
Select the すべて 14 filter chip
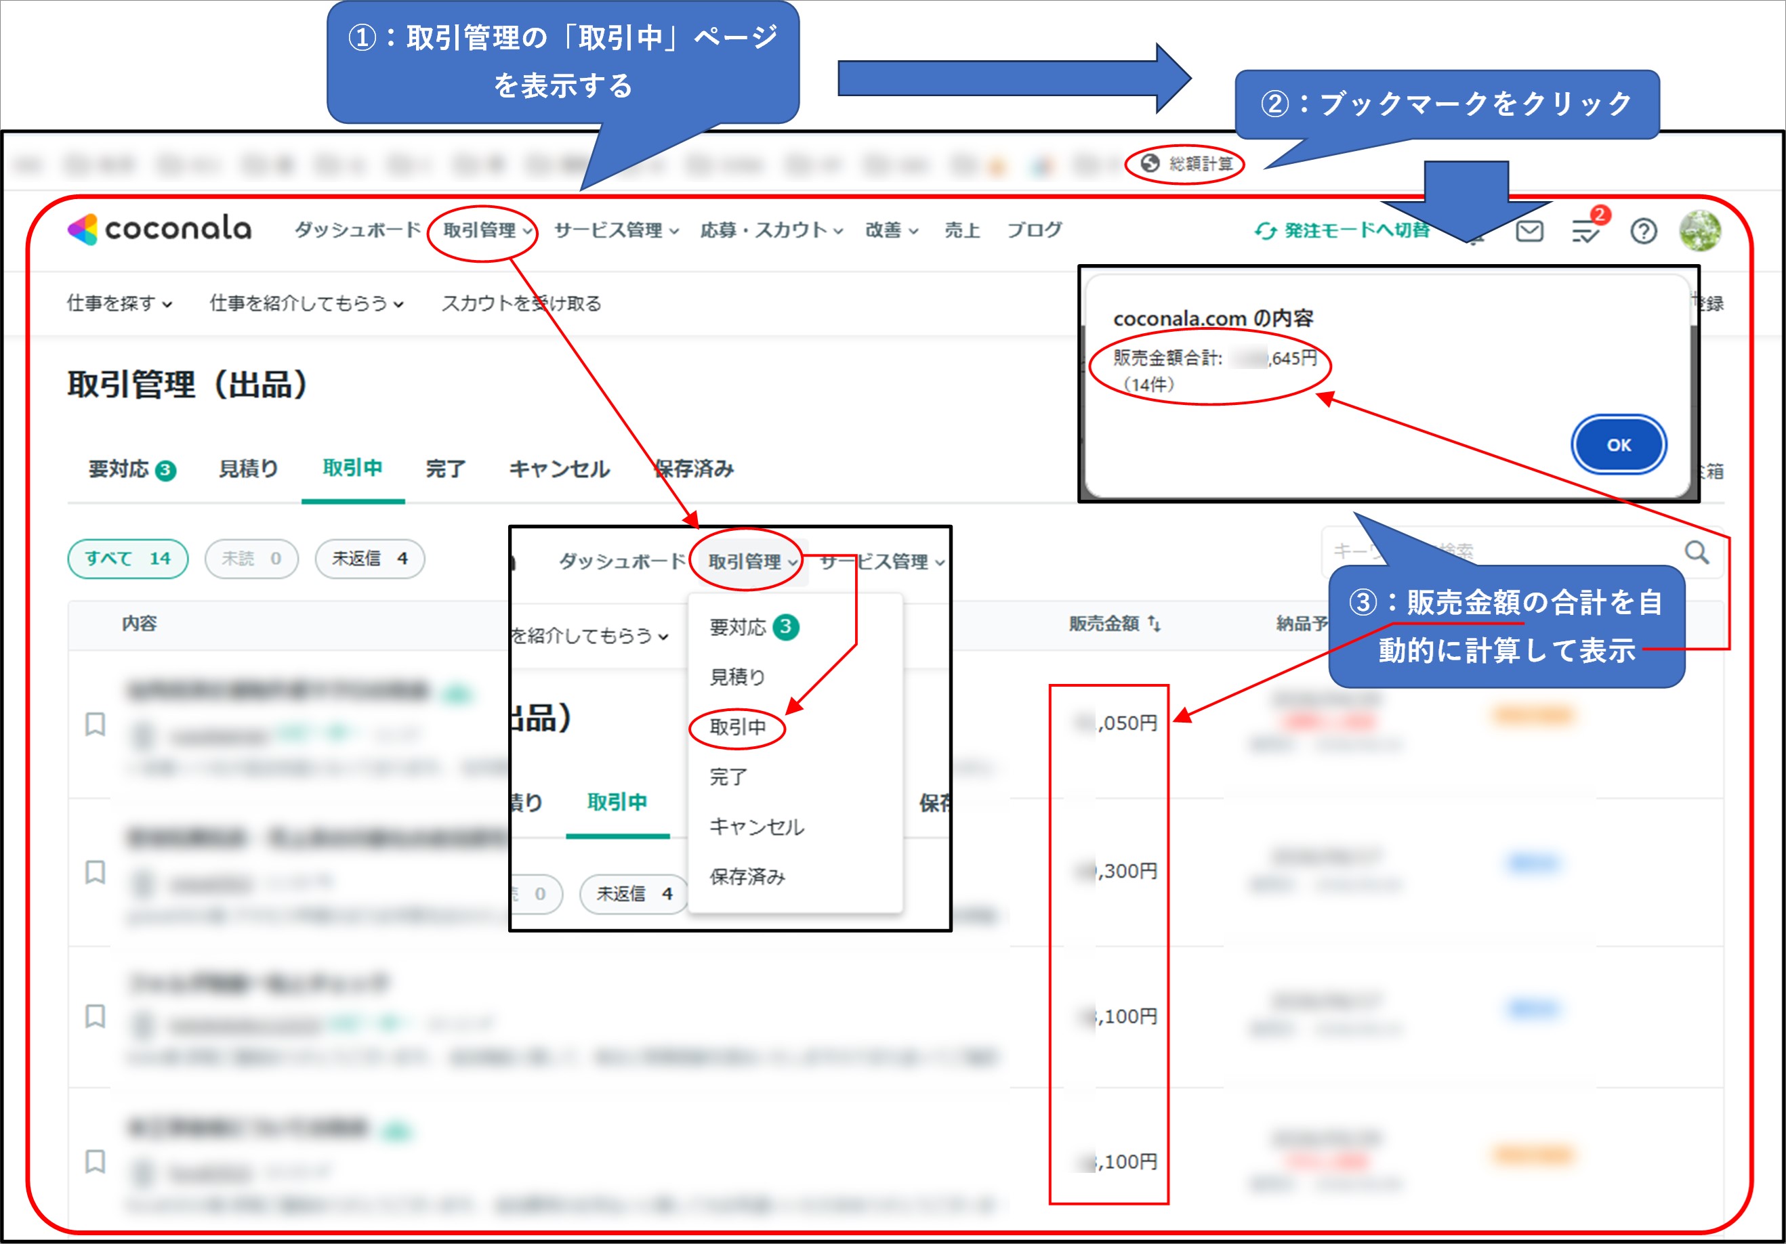coord(127,559)
